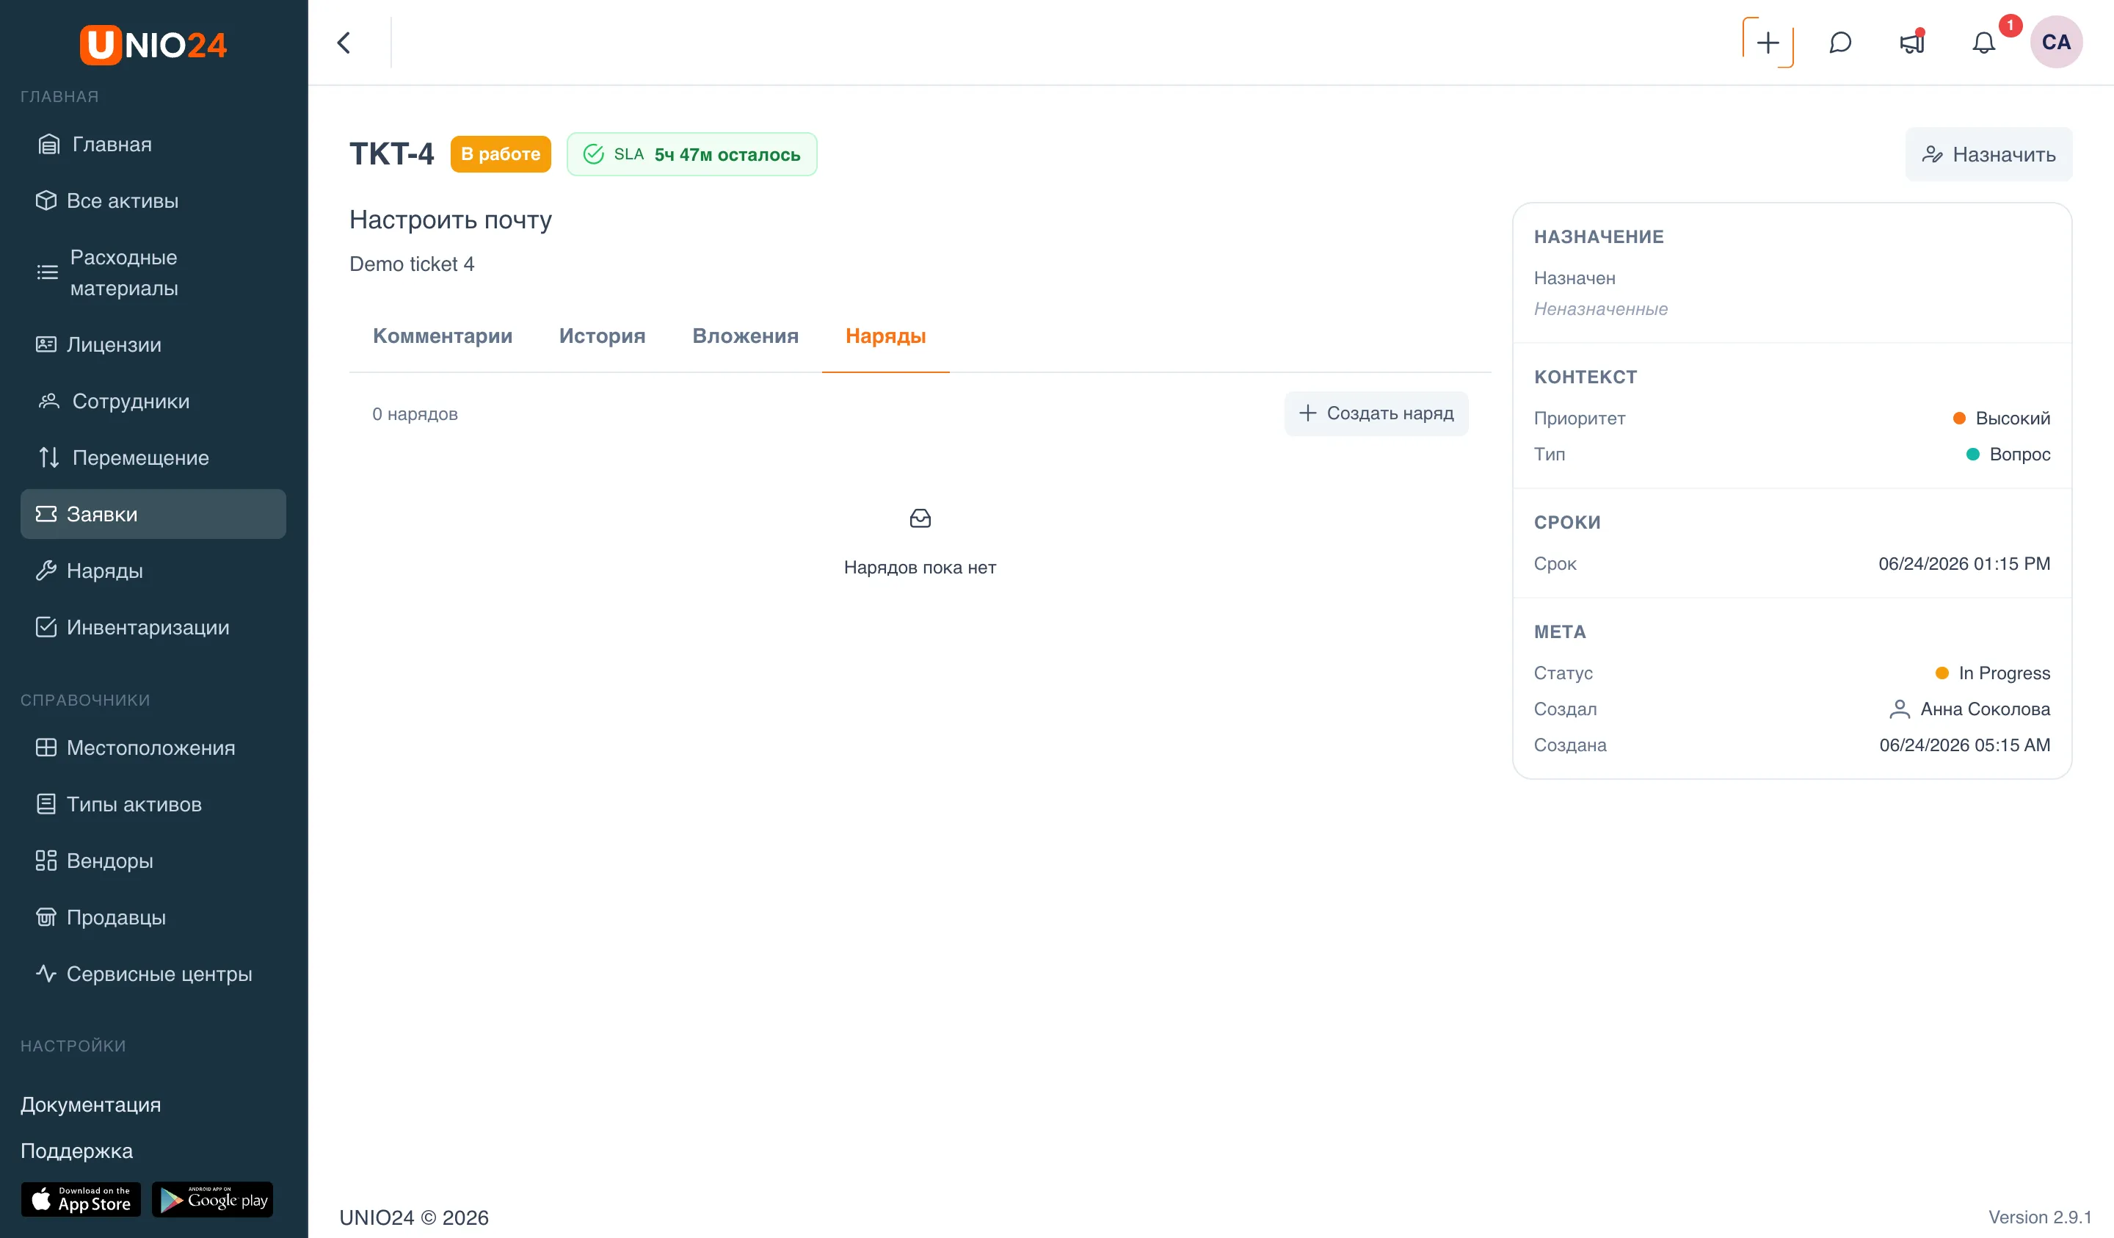Image resolution: width=2114 pixels, height=1238 pixels.
Task: Switch to the Вложения tab
Action: click(x=745, y=336)
